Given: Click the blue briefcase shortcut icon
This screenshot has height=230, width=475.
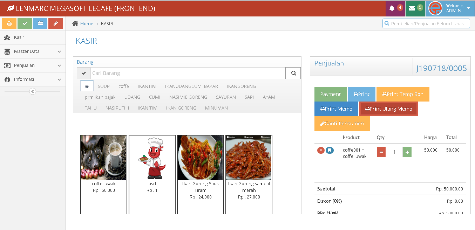Looking at the screenshot, I should [40, 23].
